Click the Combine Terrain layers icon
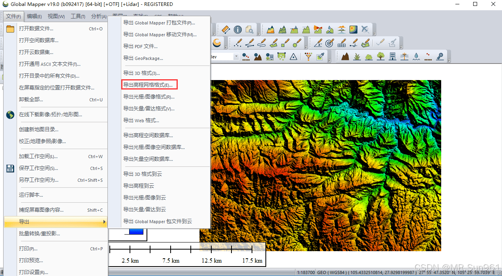Image resolution: width=502 pixels, height=276 pixels. tap(342, 30)
